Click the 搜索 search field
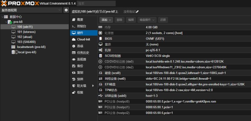Image resolution: width=251 pixels, height=121 pixels. [x=96, y=3]
